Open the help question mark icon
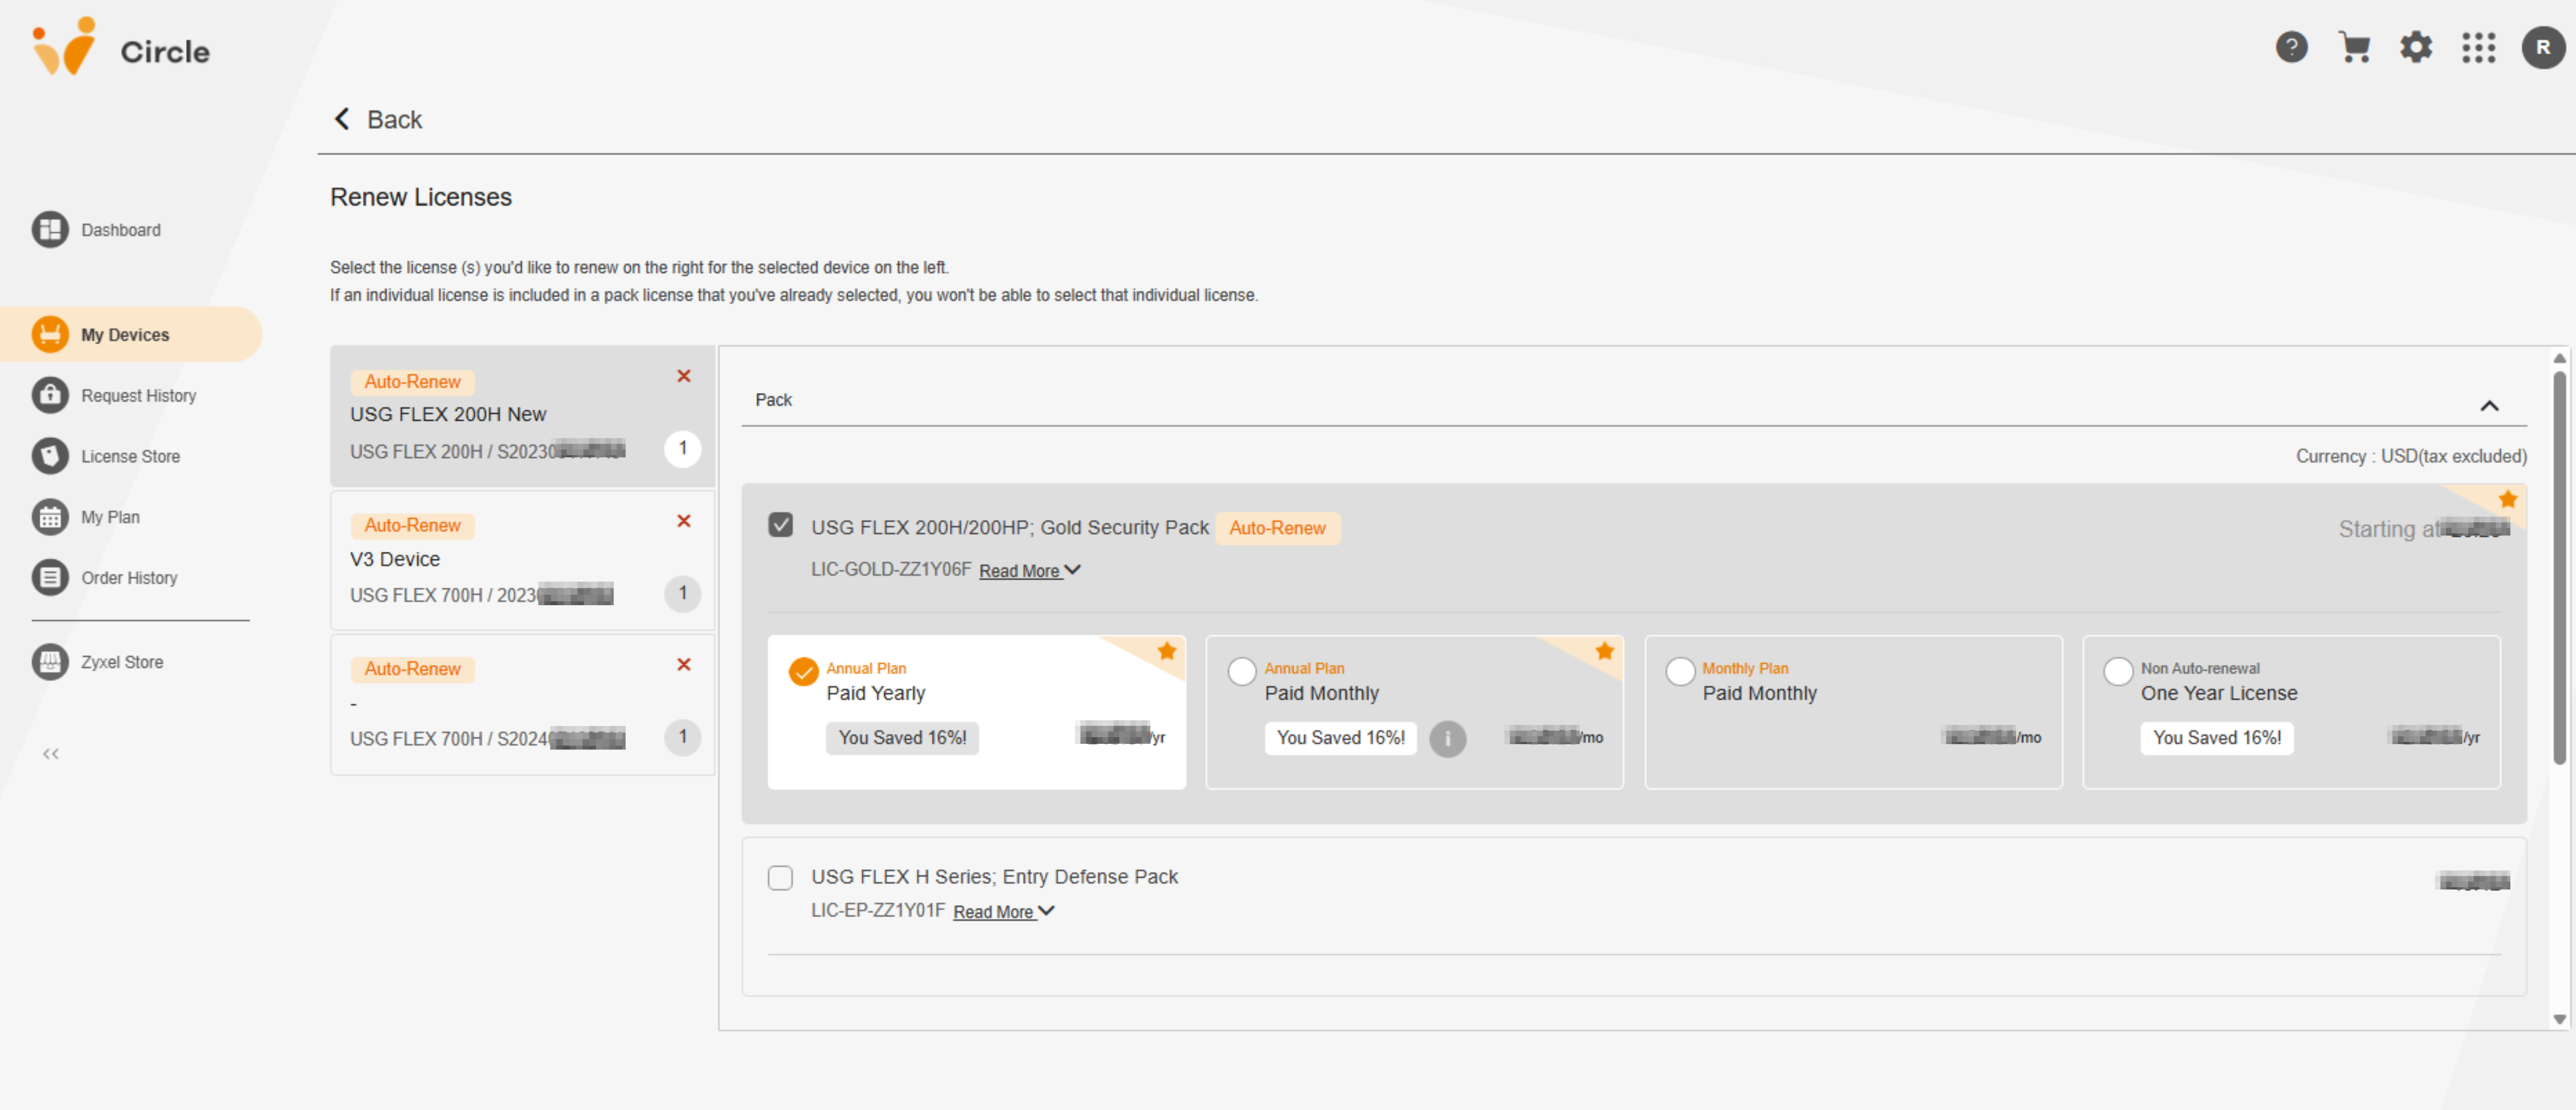Image resolution: width=2576 pixels, height=1110 pixels. pyautogui.click(x=2291, y=47)
